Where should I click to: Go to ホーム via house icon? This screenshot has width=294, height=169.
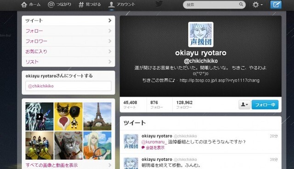[24, 5]
